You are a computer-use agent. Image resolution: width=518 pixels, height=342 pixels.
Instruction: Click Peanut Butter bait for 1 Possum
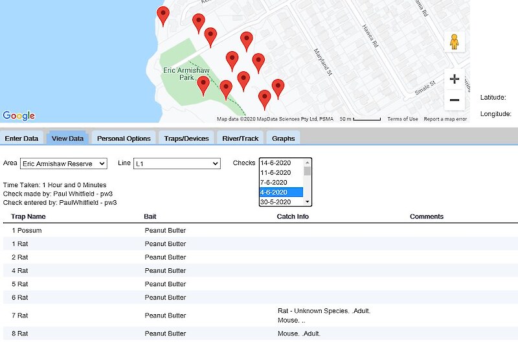tap(165, 231)
